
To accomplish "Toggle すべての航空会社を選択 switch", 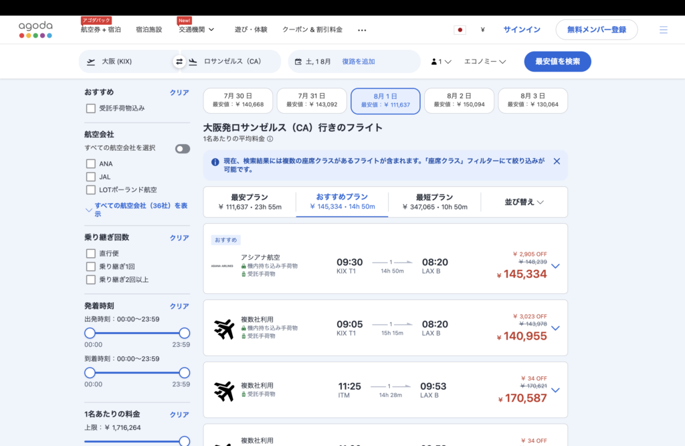I will coord(183,149).
